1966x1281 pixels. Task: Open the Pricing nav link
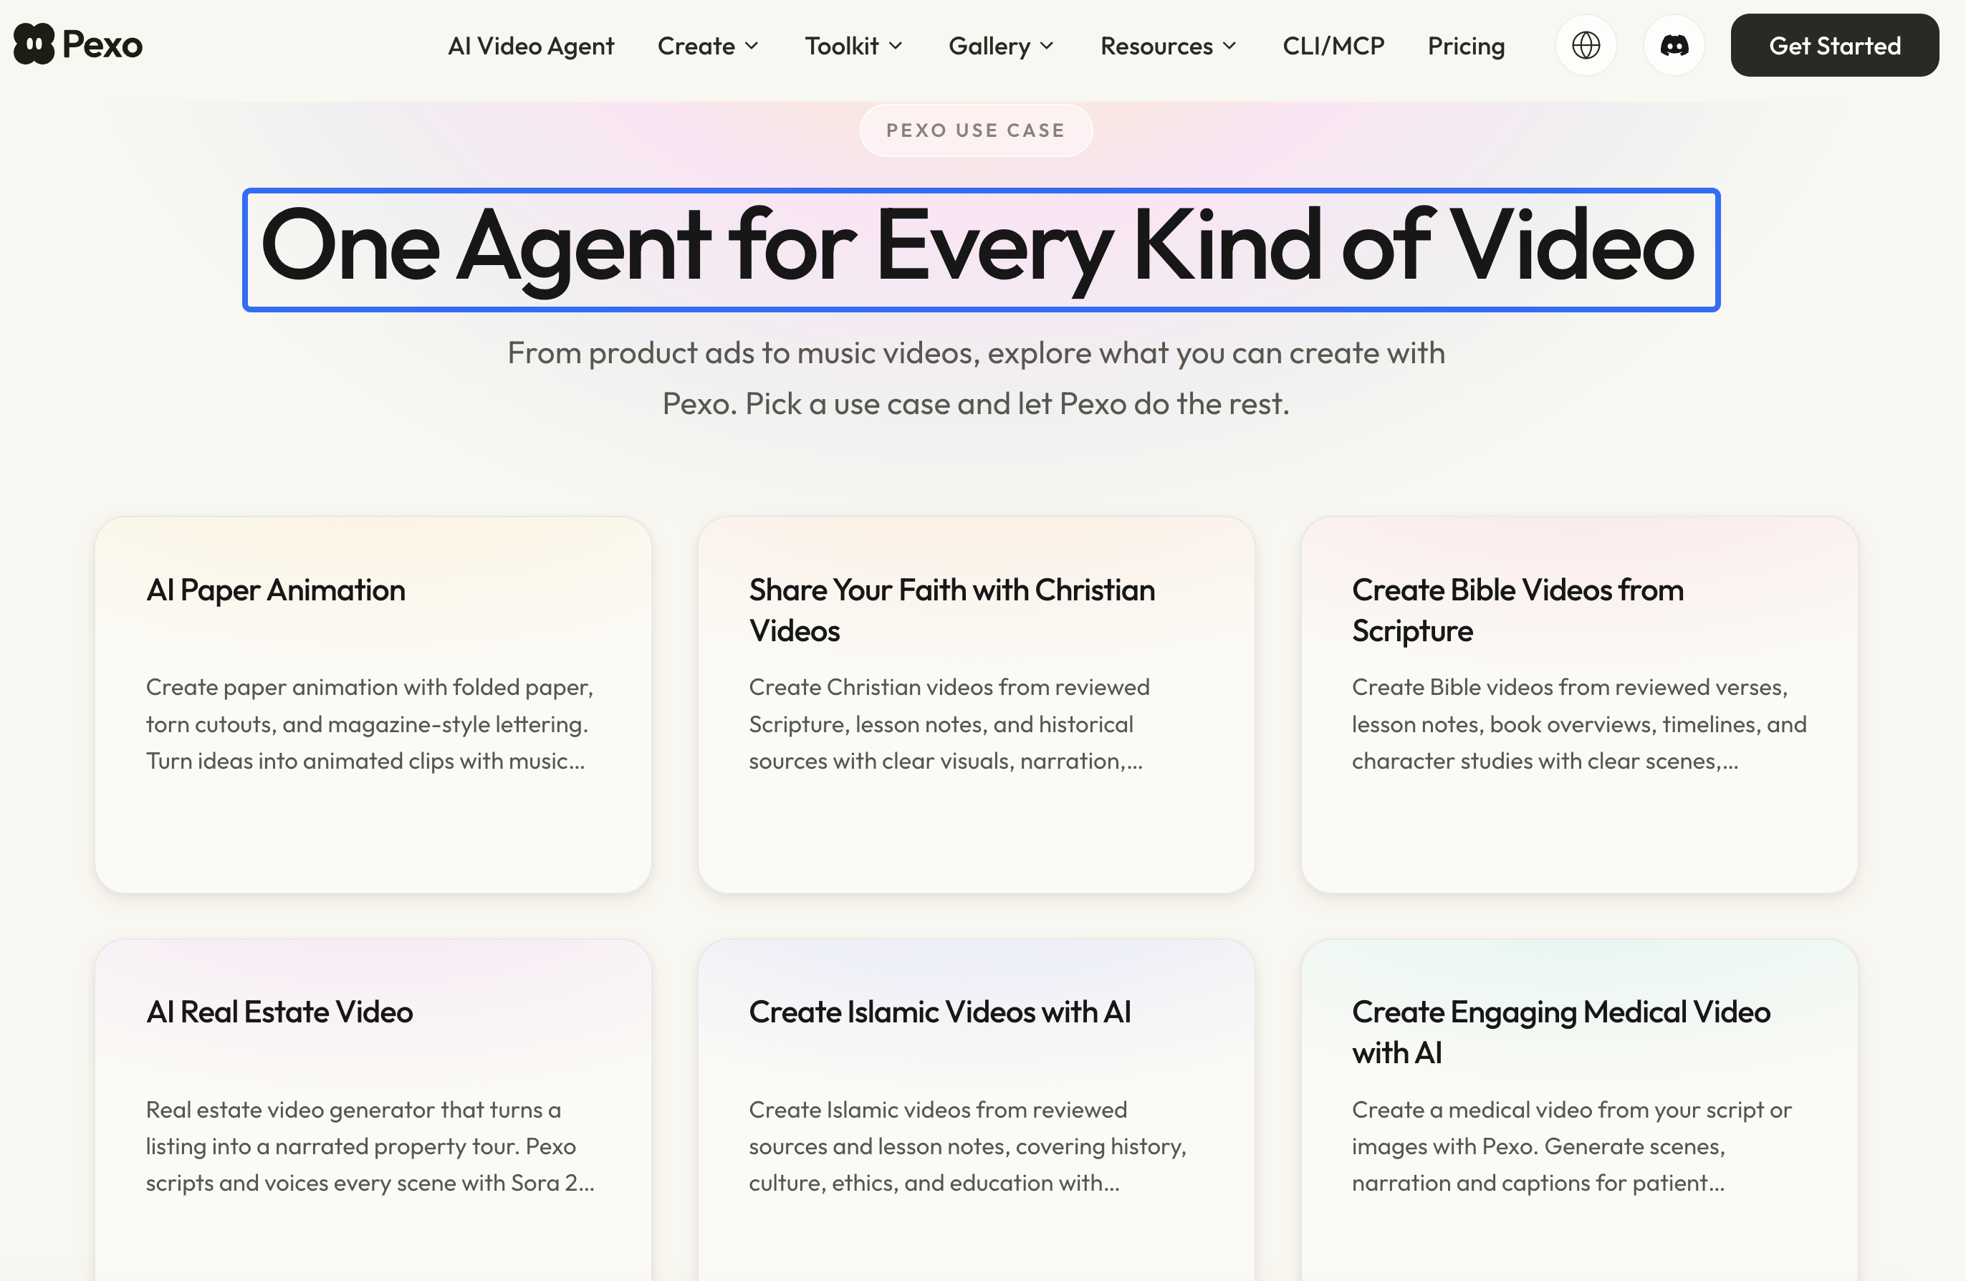pos(1466,45)
